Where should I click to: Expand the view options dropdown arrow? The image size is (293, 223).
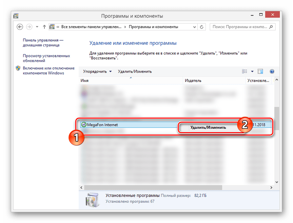click(x=252, y=72)
